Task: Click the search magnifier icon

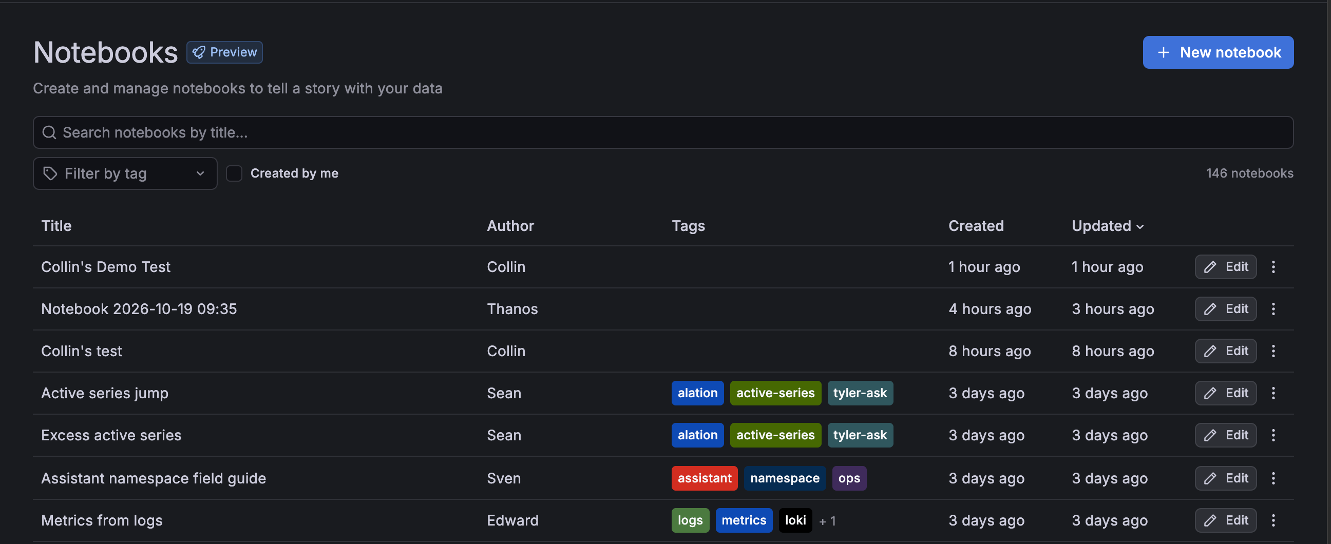Action: pos(49,133)
